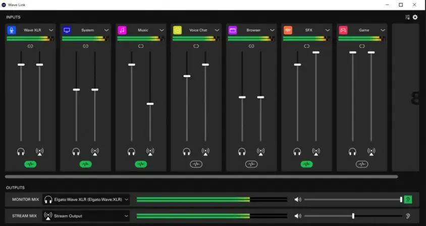
Task: Mute Game stream broadcast output
Action: click(371, 152)
